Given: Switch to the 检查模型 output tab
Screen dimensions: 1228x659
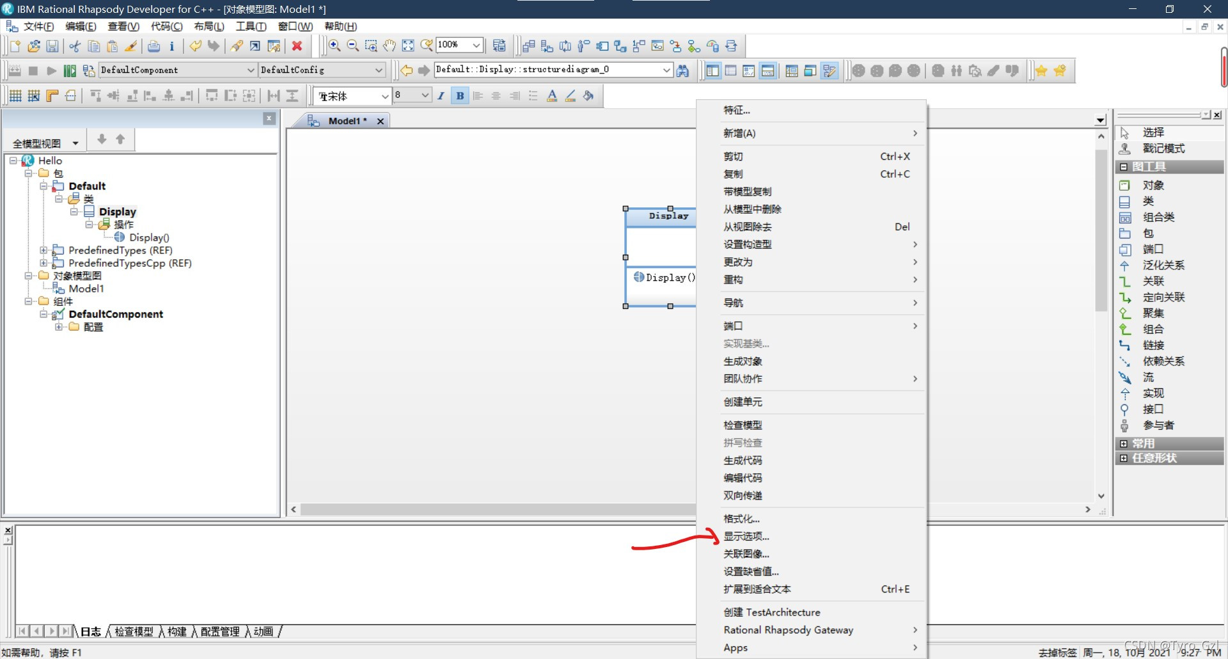Looking at the screenshot, I should click(134, 631).
